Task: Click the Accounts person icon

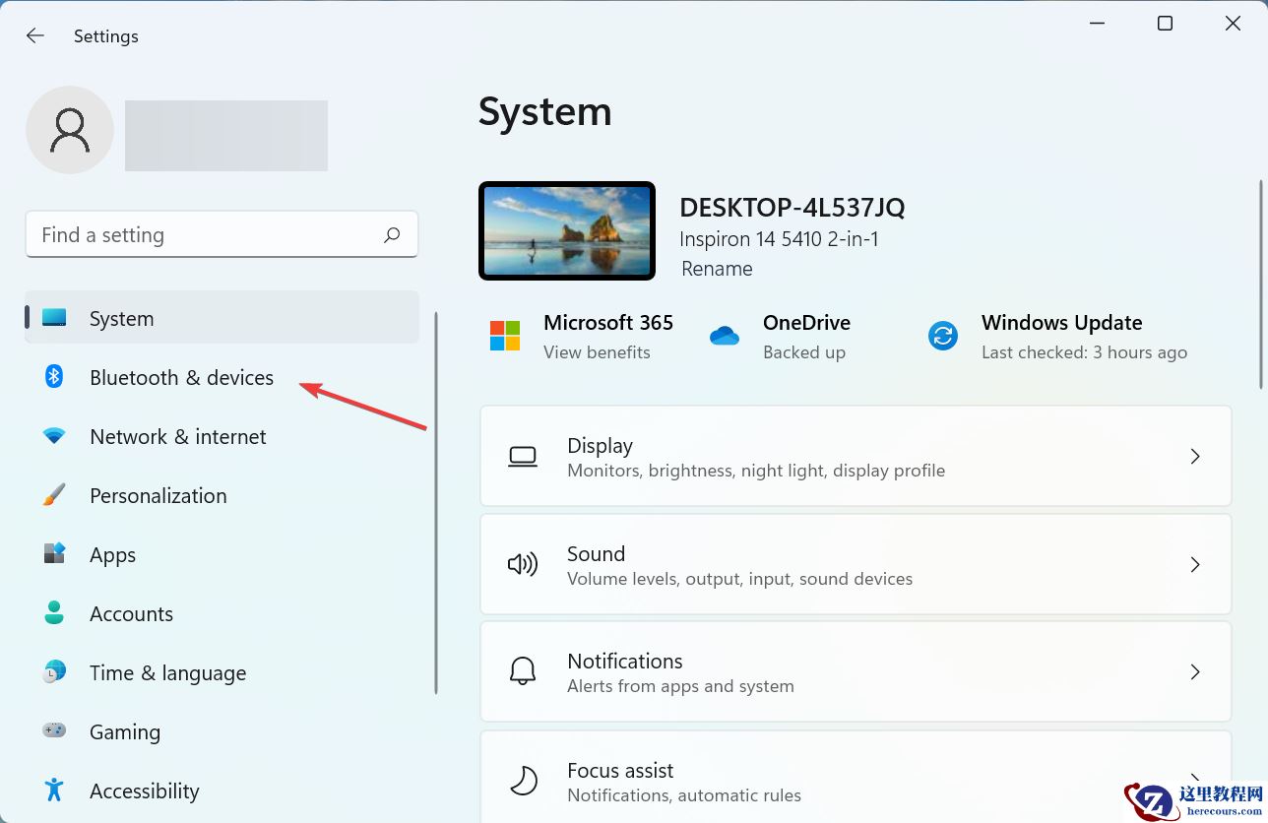Action: click(x=54, y=613)
